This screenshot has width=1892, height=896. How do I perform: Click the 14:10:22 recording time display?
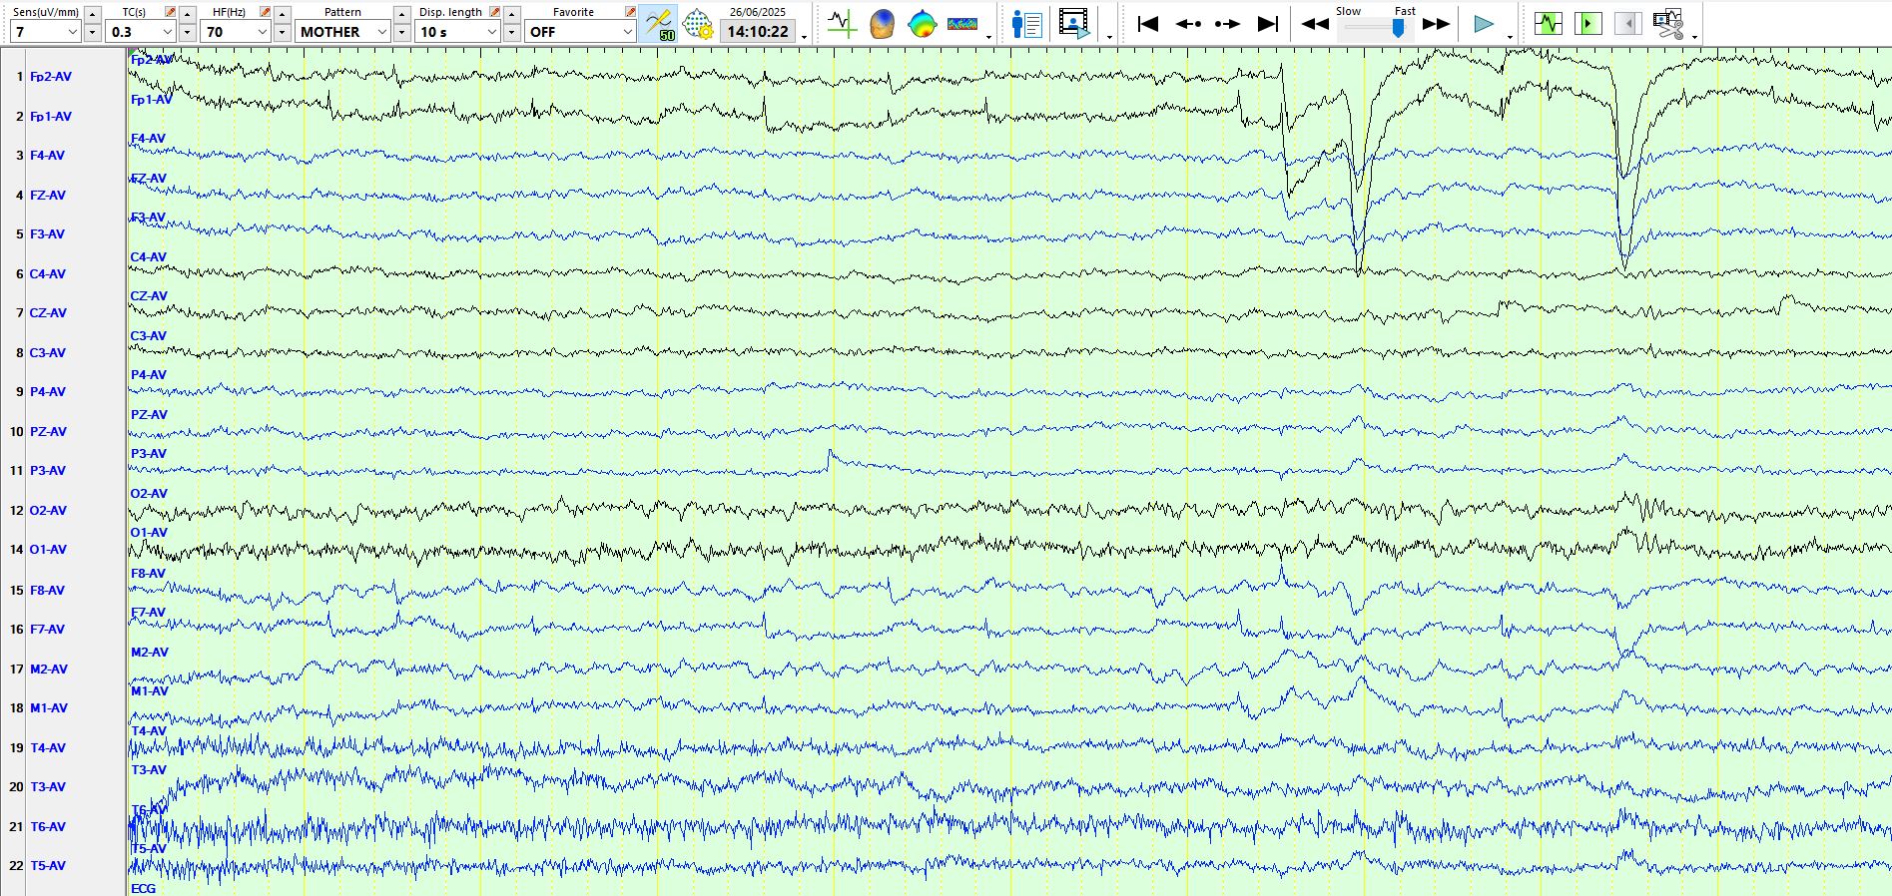pos(758,32)
